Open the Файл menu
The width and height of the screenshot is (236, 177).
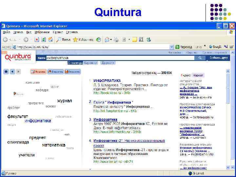tap(6, 32)
